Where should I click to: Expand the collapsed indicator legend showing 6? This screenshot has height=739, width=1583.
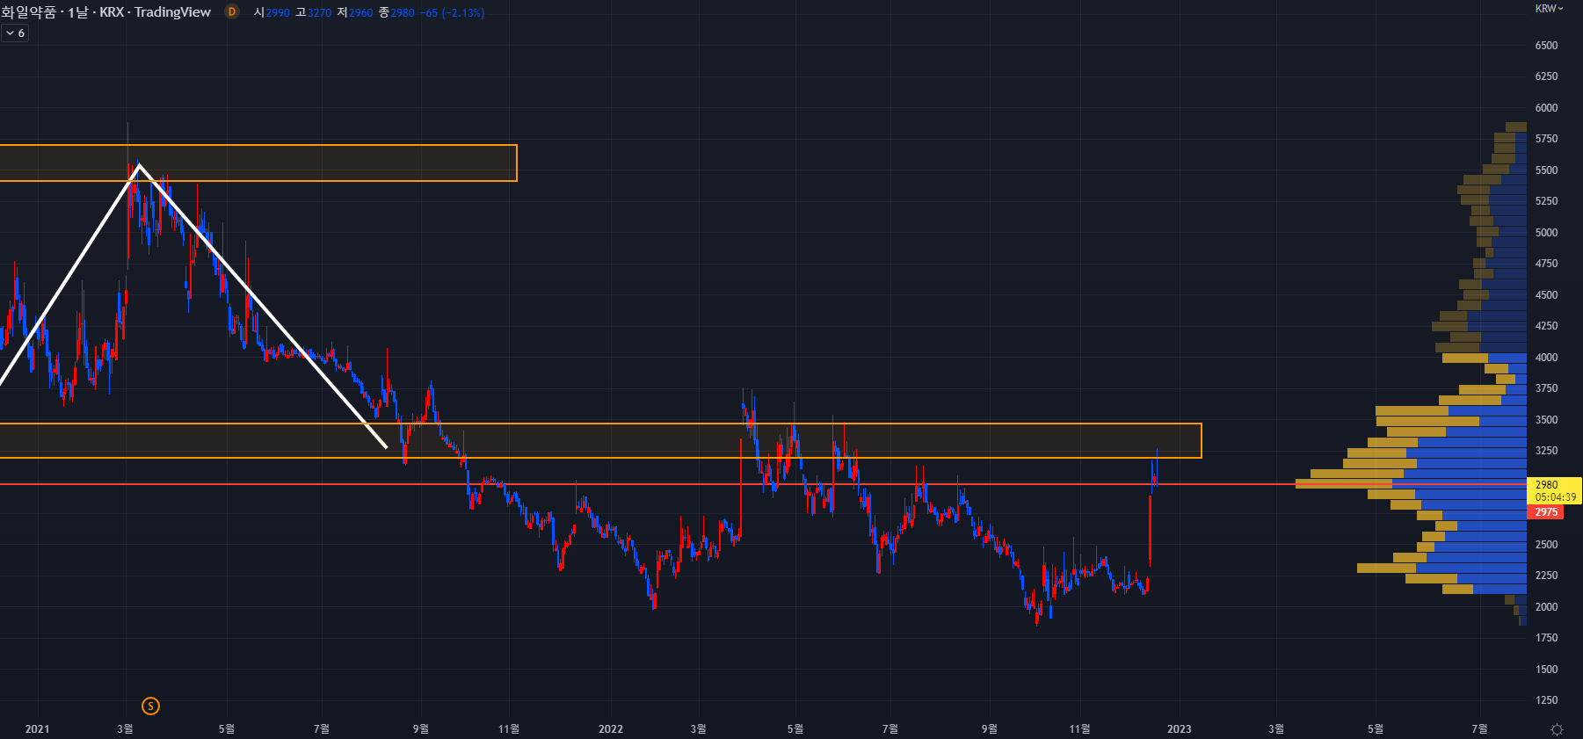[15, 33]
